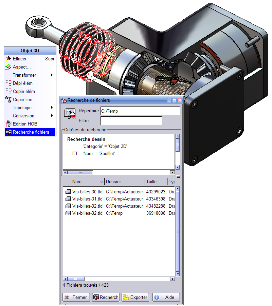Close the Recherche de fichiers window
The height and width of the screenshot is (306, 272).
180,100
